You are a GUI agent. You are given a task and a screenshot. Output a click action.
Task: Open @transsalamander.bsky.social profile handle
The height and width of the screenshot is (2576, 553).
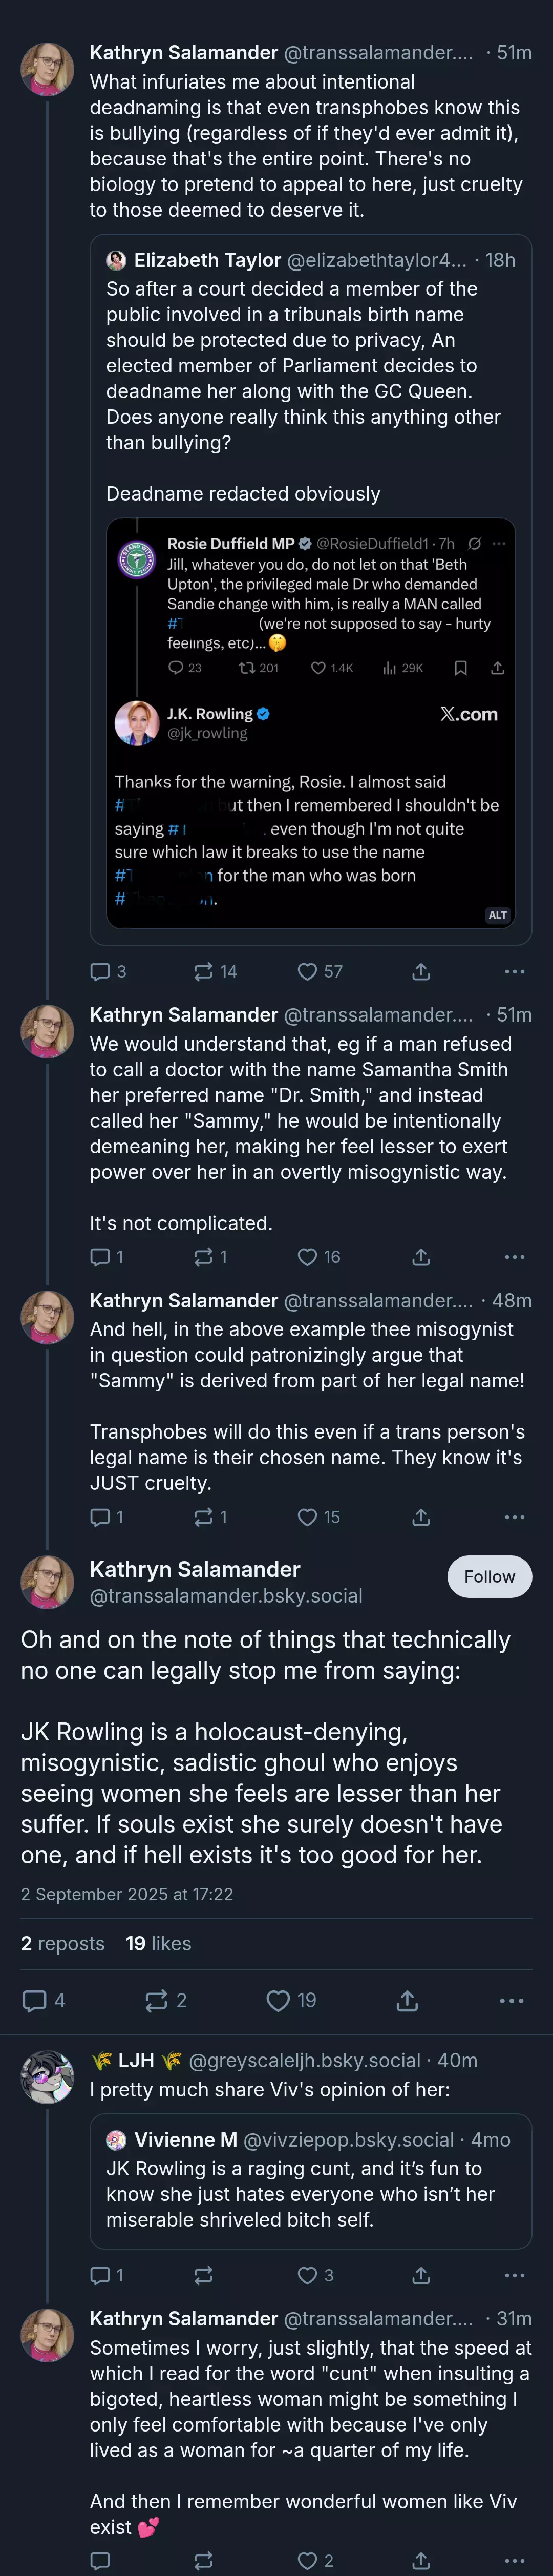(226, 1595)
